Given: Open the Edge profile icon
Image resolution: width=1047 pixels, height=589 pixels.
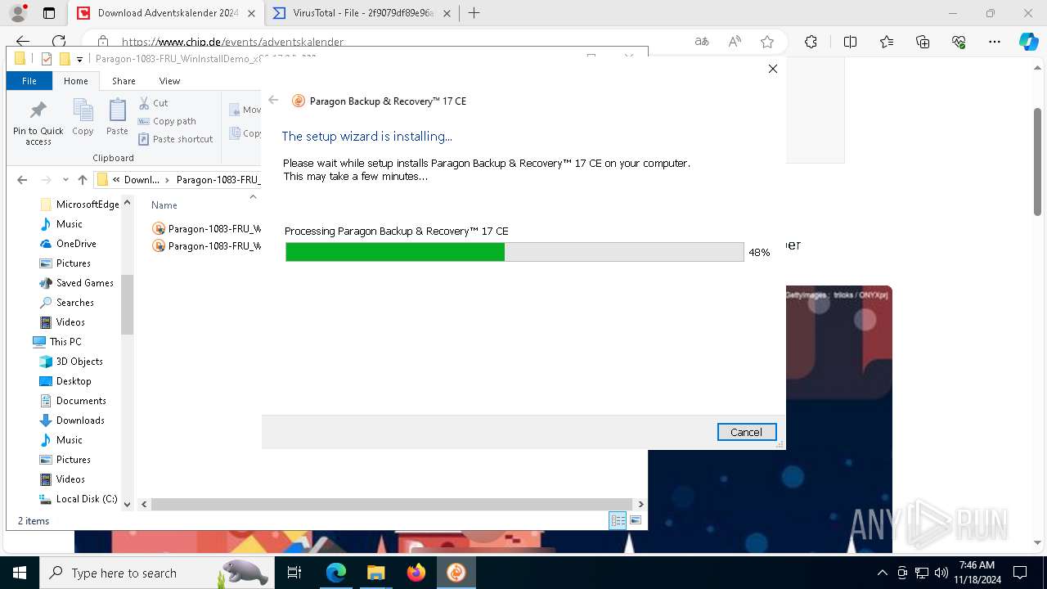Looking at the screenshot, I should click(x=18, y=13).
